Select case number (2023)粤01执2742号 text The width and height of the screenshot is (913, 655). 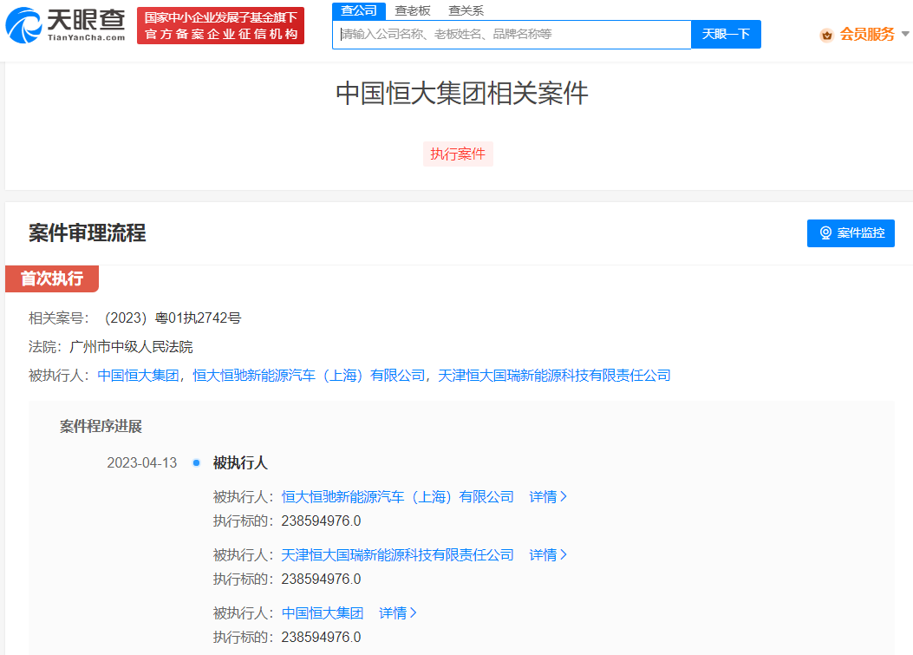(173, 318)
